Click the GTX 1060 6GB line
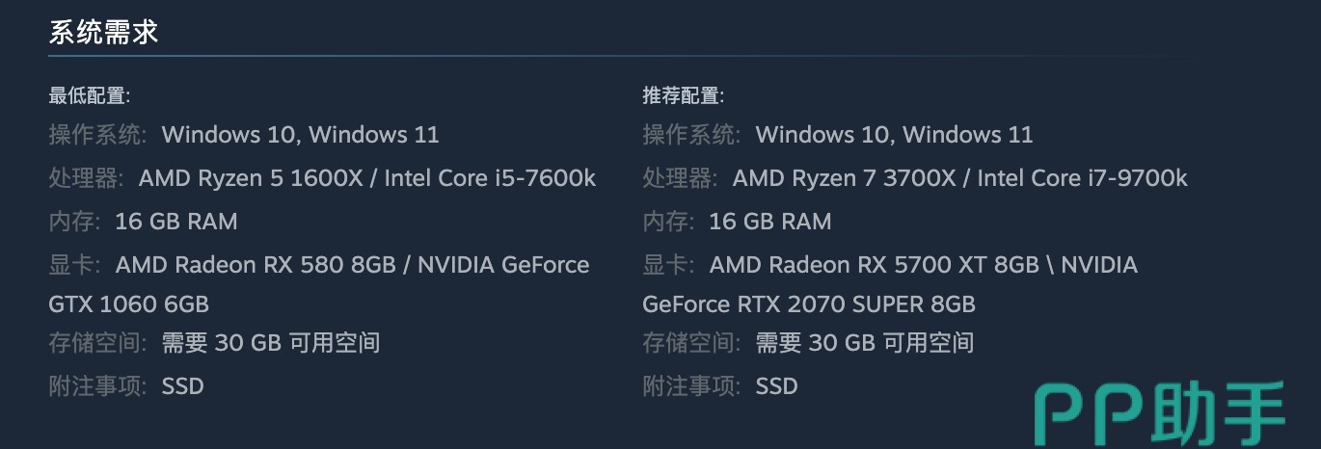Image resolution: width=1321 pixels, height=449 pixels. [128, 304]
